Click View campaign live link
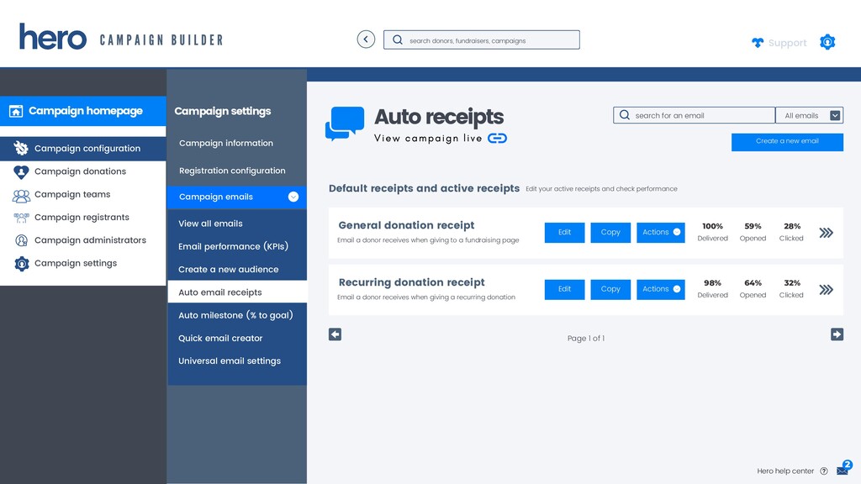861x484 pixels. [x=428, y=139]
